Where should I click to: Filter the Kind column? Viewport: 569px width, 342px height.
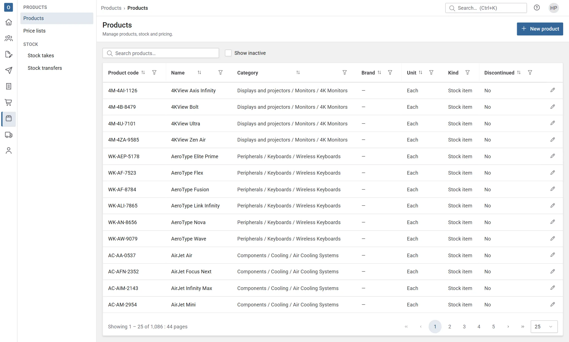(468, 73)
